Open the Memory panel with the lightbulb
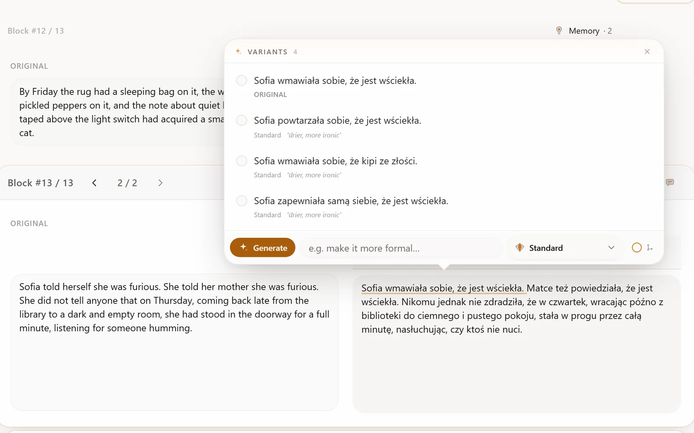694x433 pixels. coord(583,31)
